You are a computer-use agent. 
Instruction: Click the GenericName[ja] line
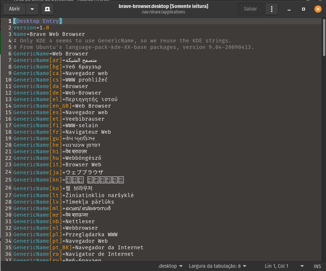(x=58, y=172)
